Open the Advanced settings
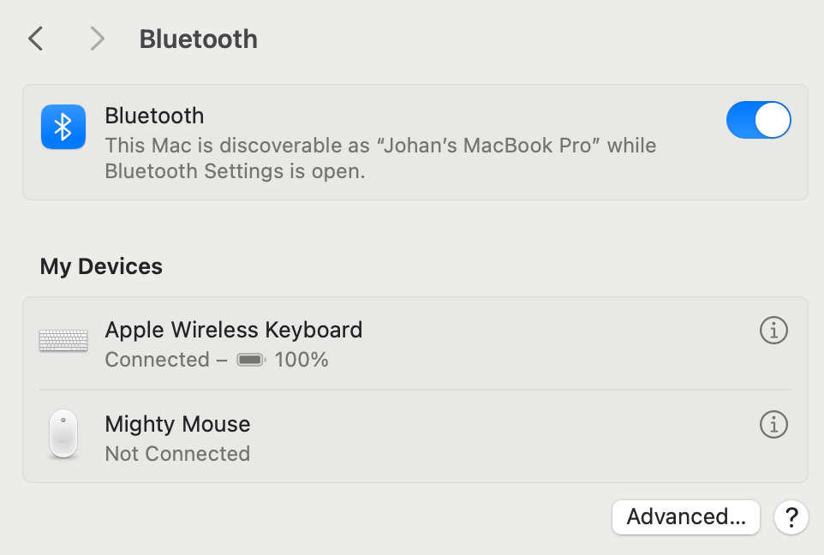824x555 pixels. coord(685,516)
